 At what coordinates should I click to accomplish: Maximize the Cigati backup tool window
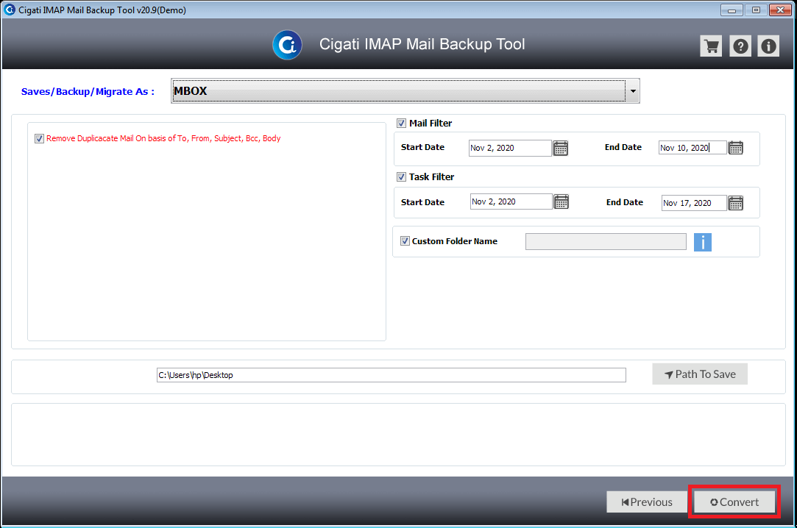pyautogui.click(x=756, y=10)
